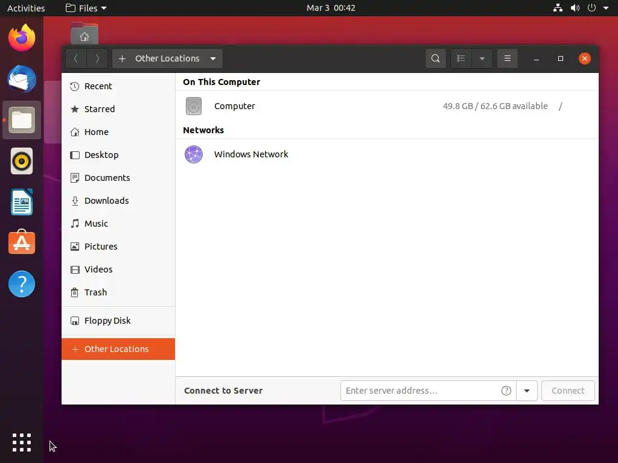Open Downloads in the sidebar
Image resolution: width=618 pixels, height=463 pixels.
(x=118, y=201)
